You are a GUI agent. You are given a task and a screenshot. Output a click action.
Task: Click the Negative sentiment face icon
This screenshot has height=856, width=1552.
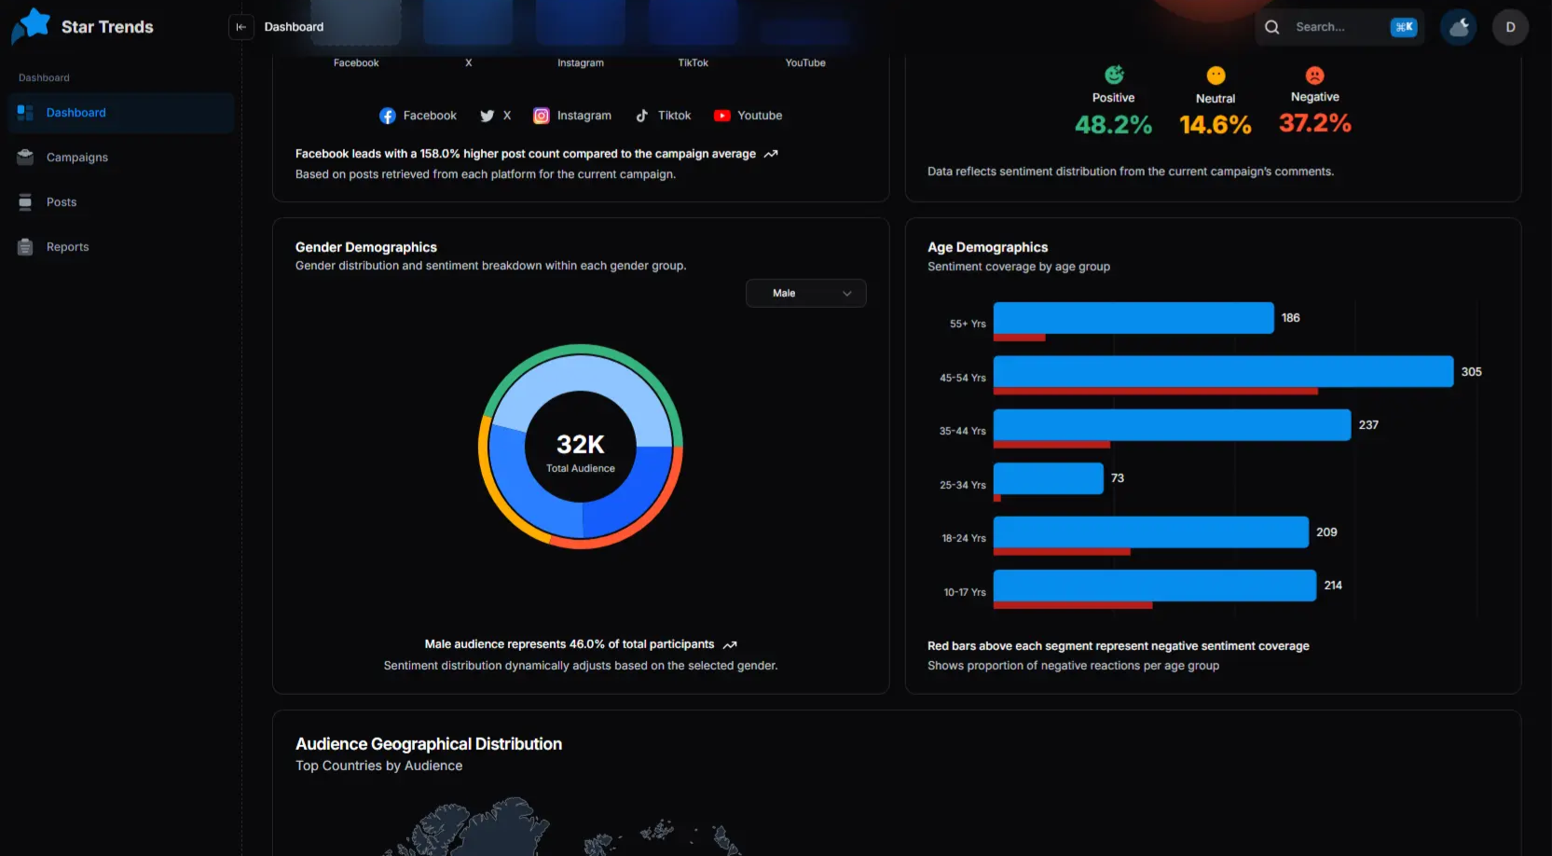pyautogui.click(x=1314, y=76)
